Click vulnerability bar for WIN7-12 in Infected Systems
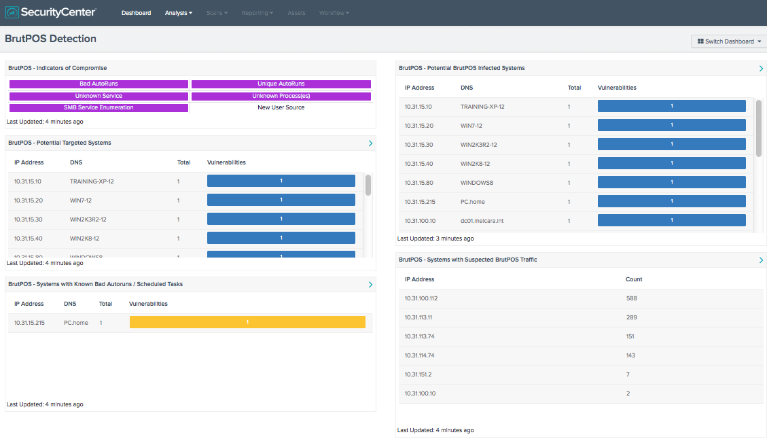The image size is (767, 439). coord(672,125)
